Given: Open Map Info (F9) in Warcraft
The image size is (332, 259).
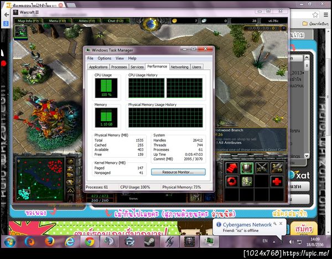Looking at the screenshot, I should pos(28,20).
